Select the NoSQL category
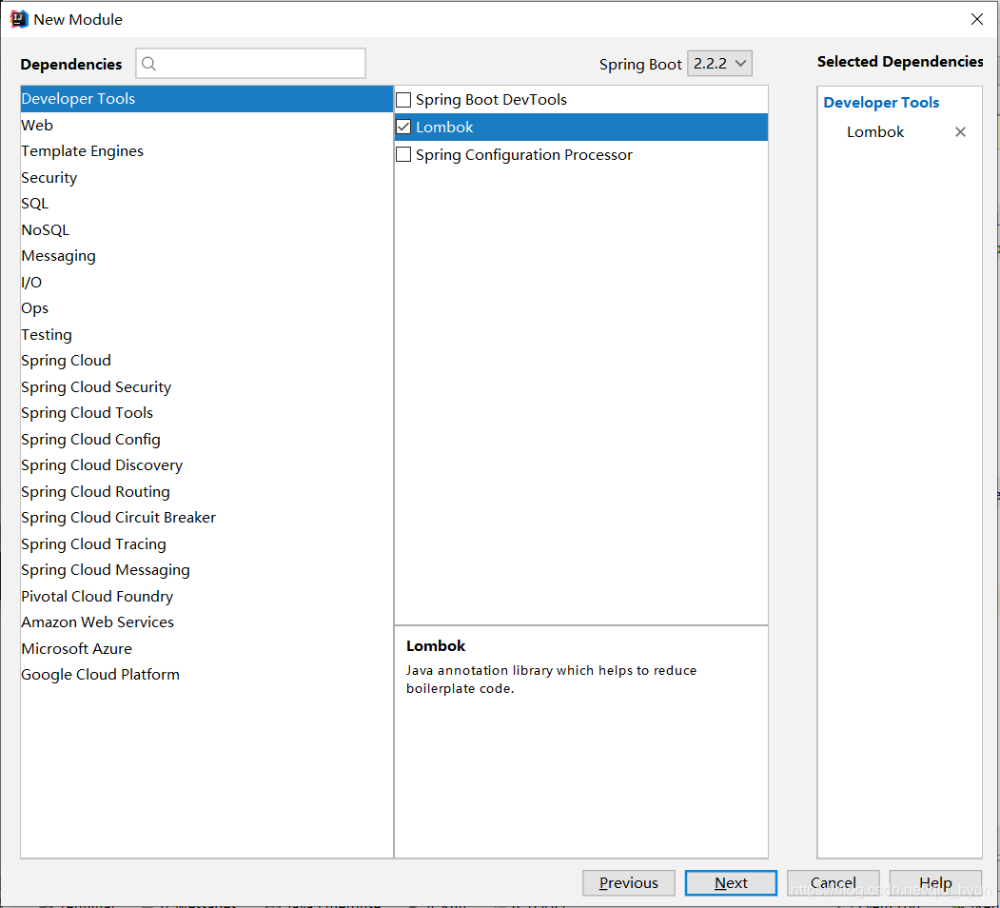1000x908 pixels. (x=206, y=229)
